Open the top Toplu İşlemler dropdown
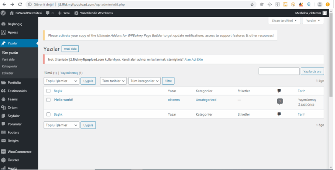335x170 pixels. (62, 81)
